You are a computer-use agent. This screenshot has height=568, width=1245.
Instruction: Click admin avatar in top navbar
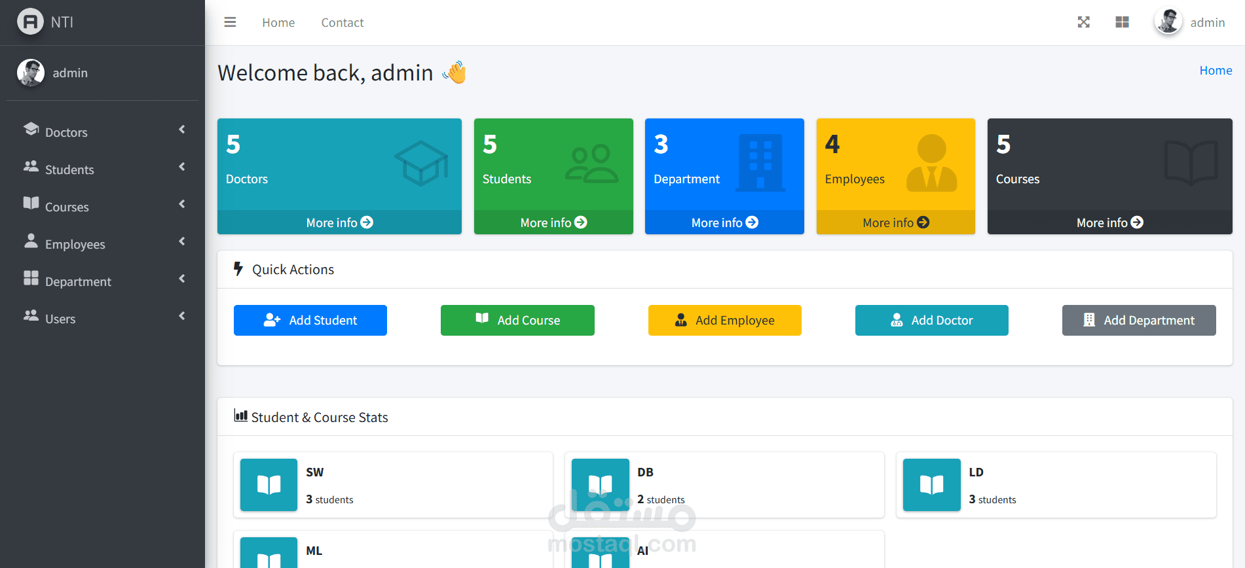pyautogui.click(x=1168, y=22)
